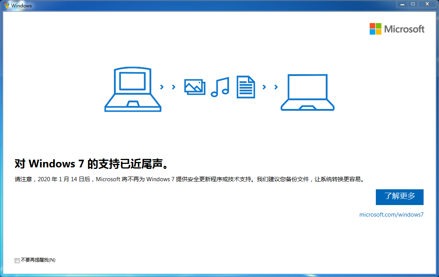
Task: Click first chevron after the old laptop
Action: click(x=162, y=87)
